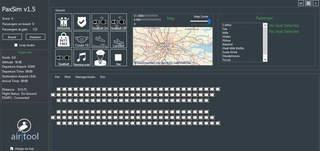Start the Boarding Audio

coord(82,57)
